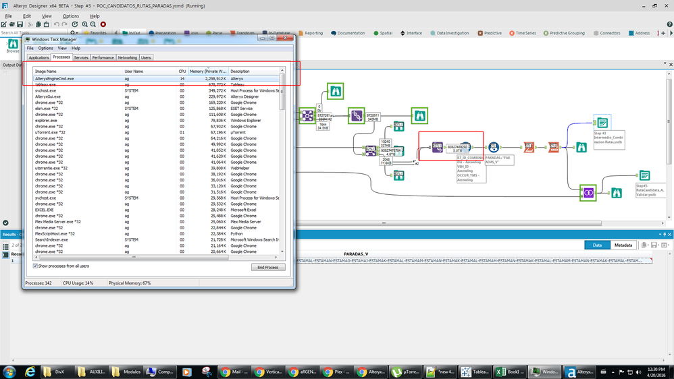Click the Save workflow toolbar icon
Screen dimensions: 674x379
coord(21,24)
